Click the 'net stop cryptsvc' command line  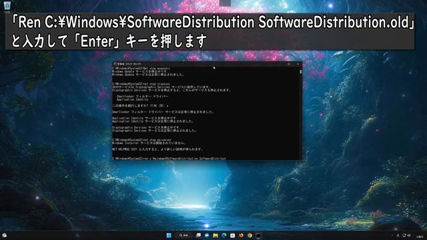[x=141, y=84]
